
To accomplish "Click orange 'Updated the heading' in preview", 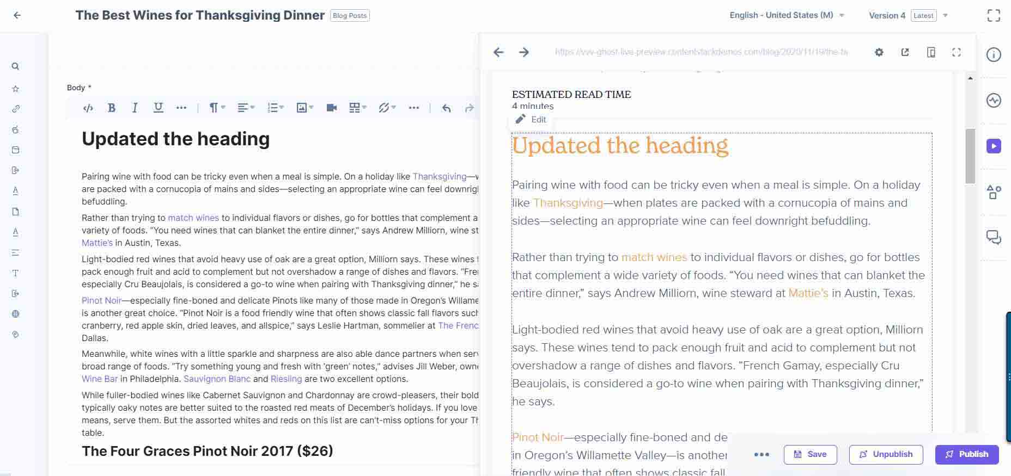I will 620,146.
